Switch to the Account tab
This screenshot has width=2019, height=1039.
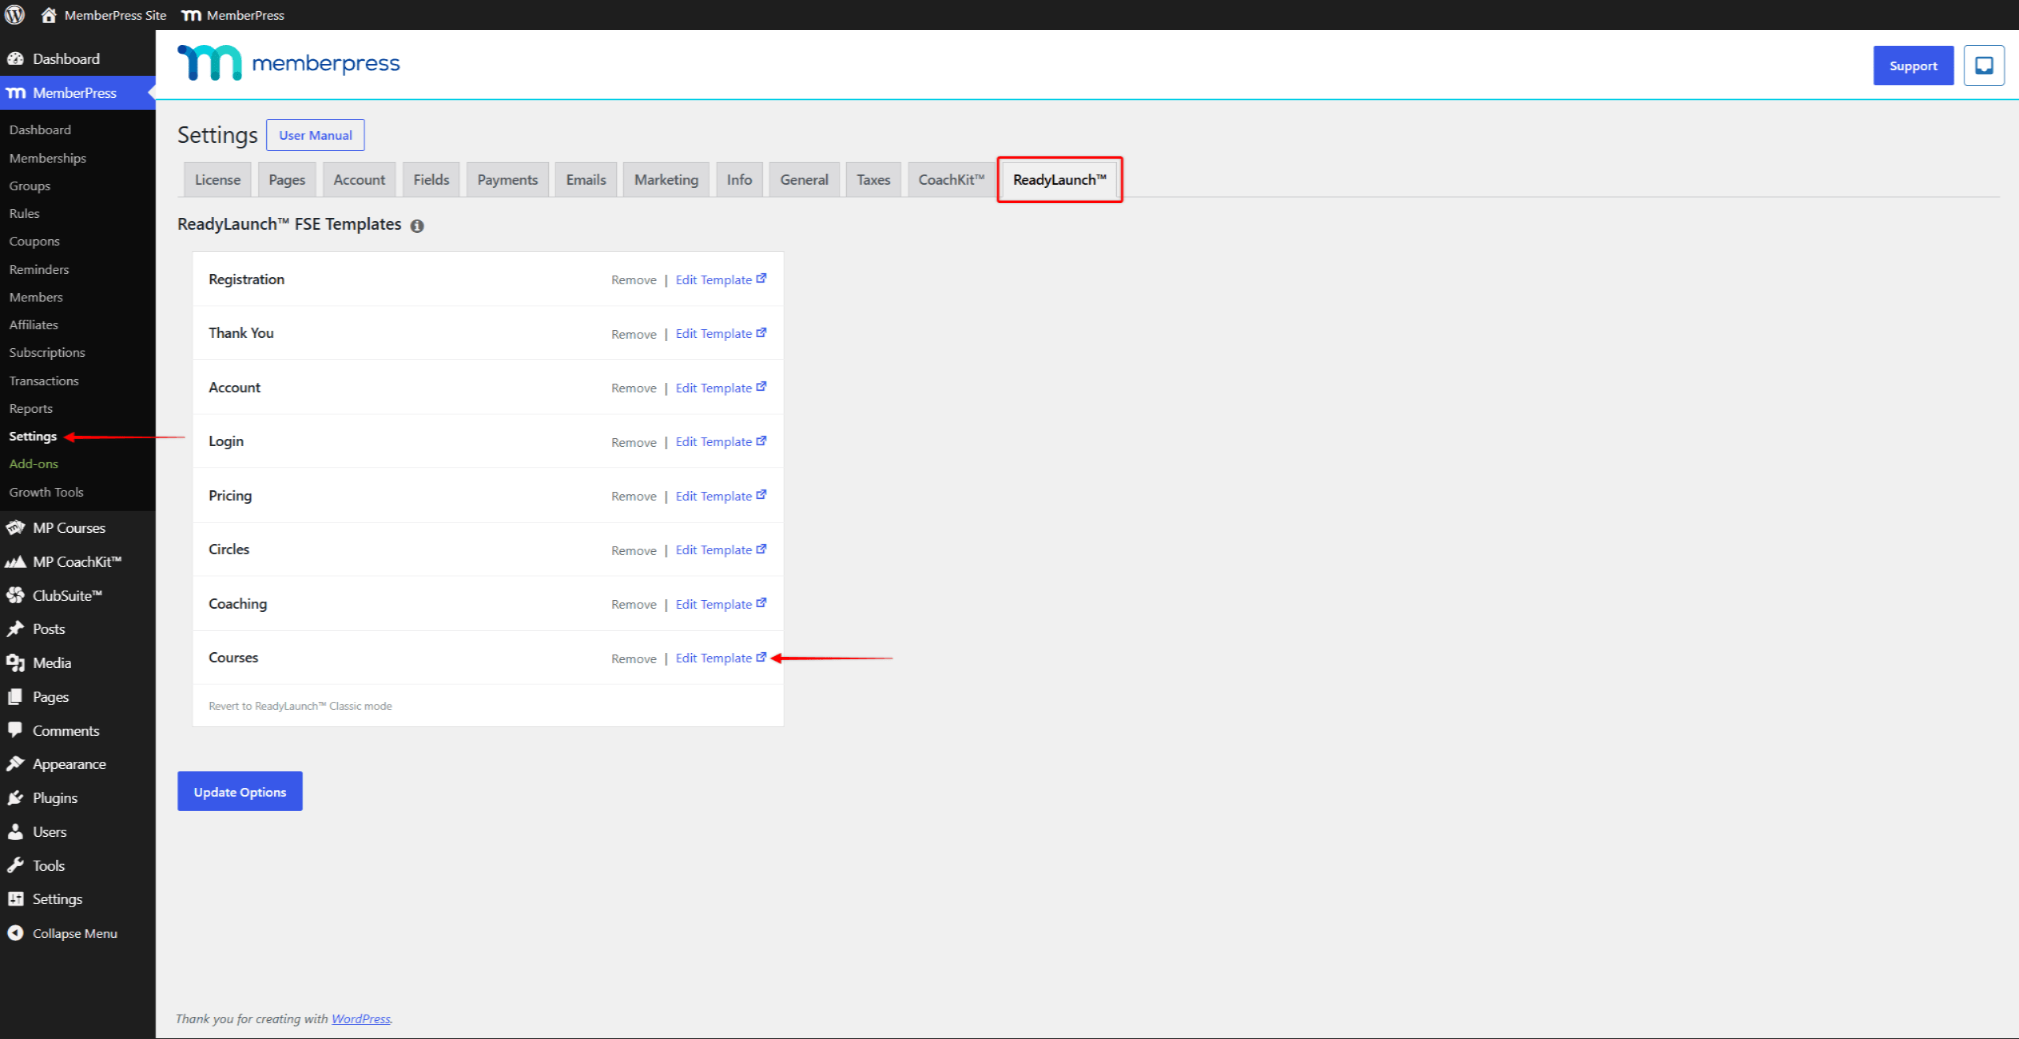[359, 180]
